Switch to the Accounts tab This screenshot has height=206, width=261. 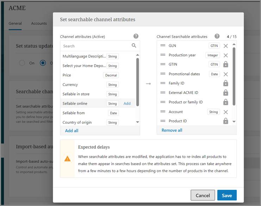point(39,24)
